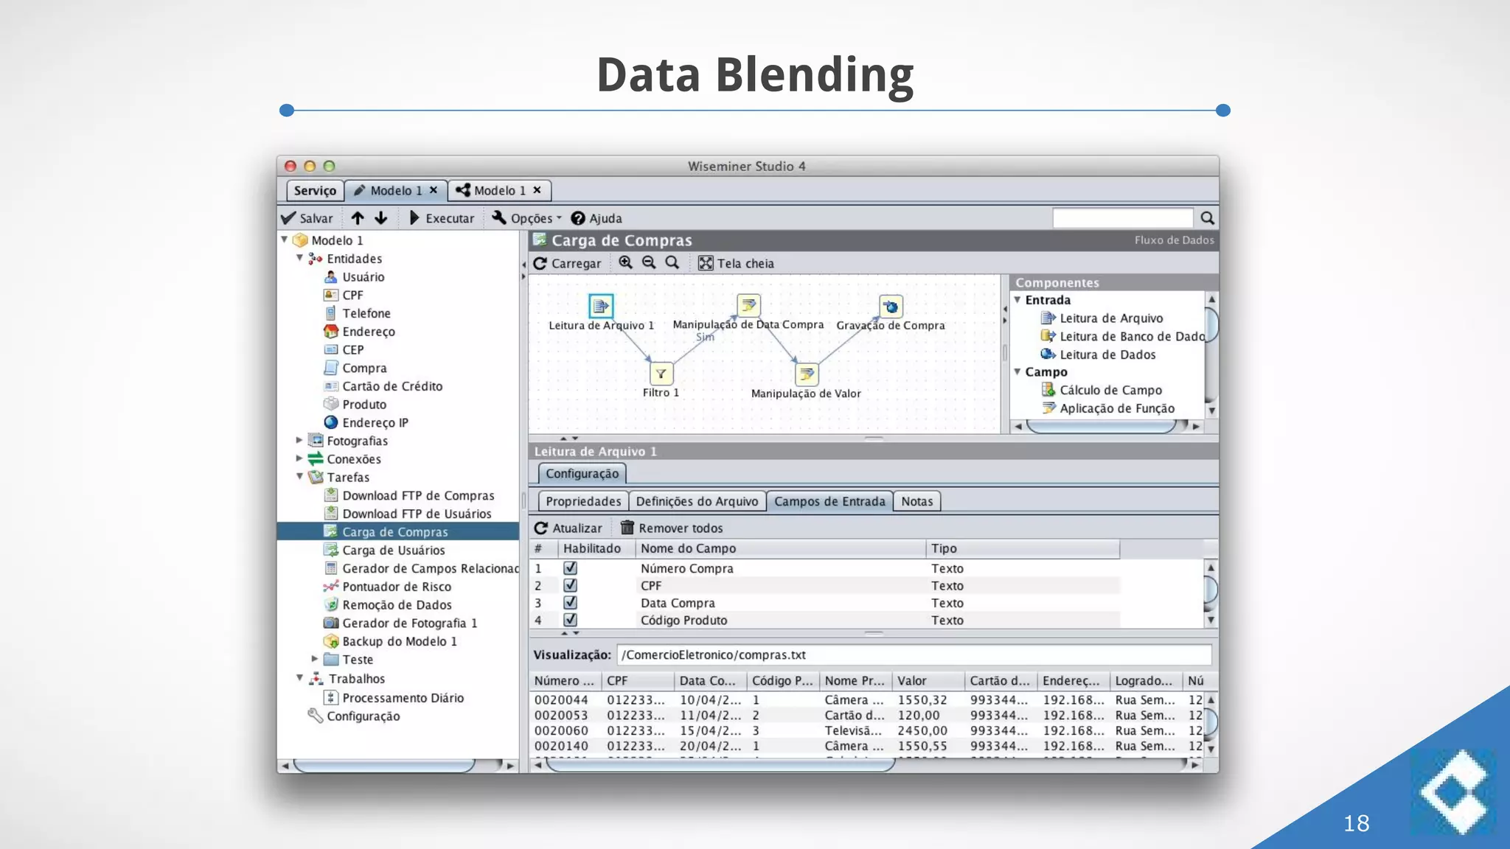Focus the toolbar search field
This screenshot has height=849, width=1510.
click(x=1122, y=218)
